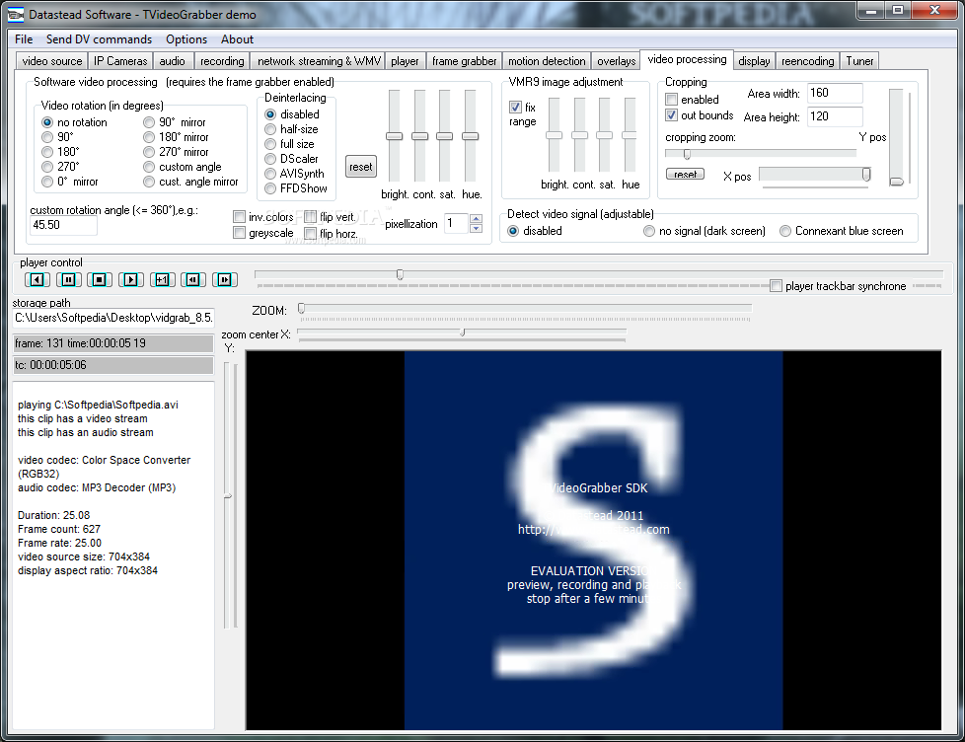Click the cropping zoom slider handle
The image size is (965, 742).
coord(687,154)
